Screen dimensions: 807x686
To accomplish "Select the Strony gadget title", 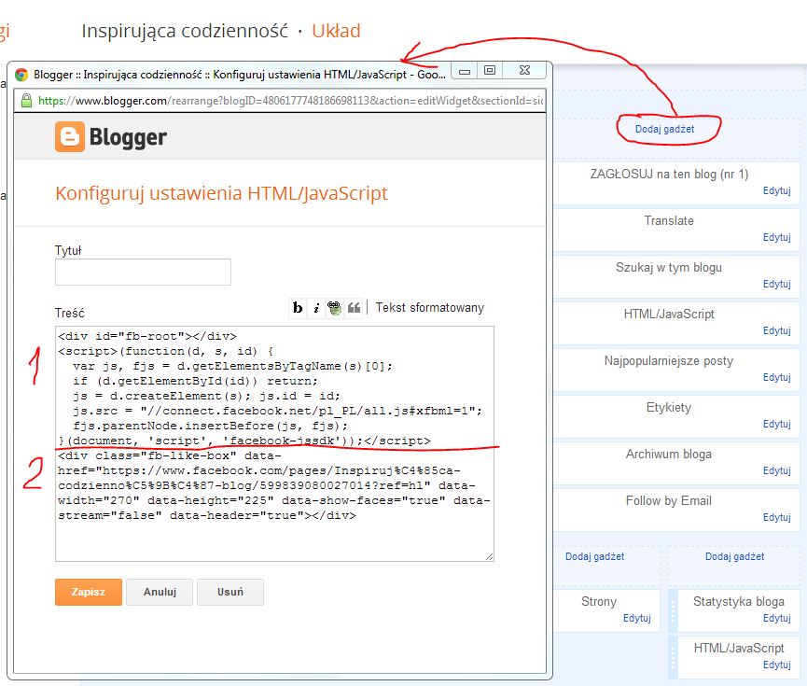I will (599, 602).
